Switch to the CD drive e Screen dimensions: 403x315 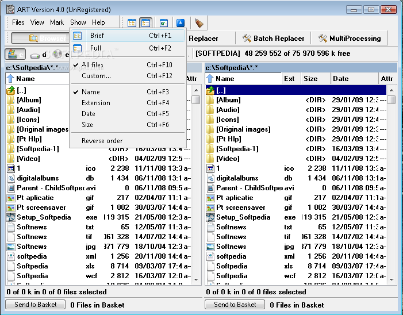point(61,54)
